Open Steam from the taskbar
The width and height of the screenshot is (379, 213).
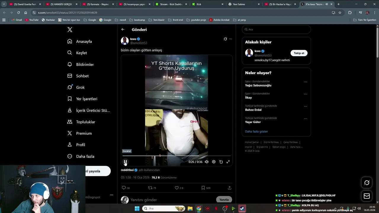pos(242,209)
